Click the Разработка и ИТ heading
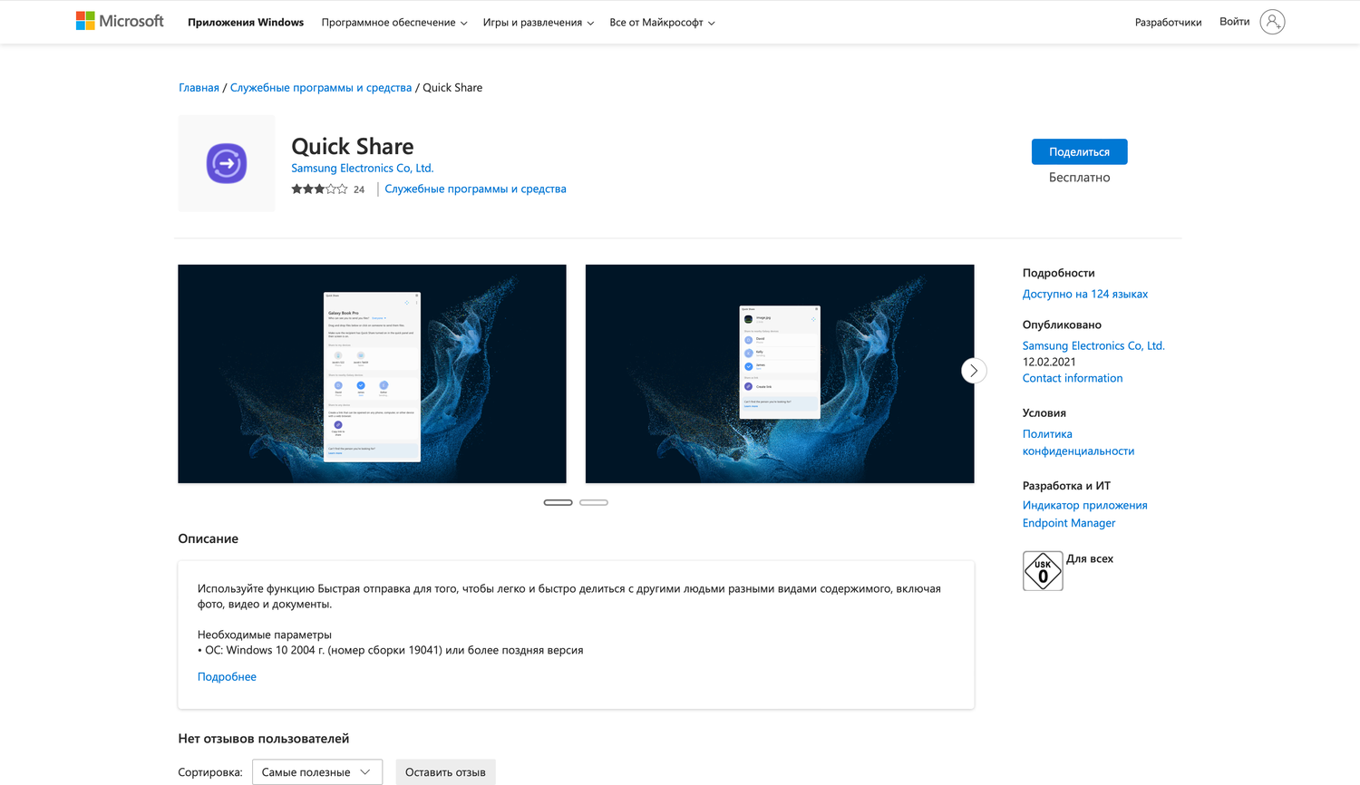Screen dimensions: 1360x785 tap(1066, 486)
